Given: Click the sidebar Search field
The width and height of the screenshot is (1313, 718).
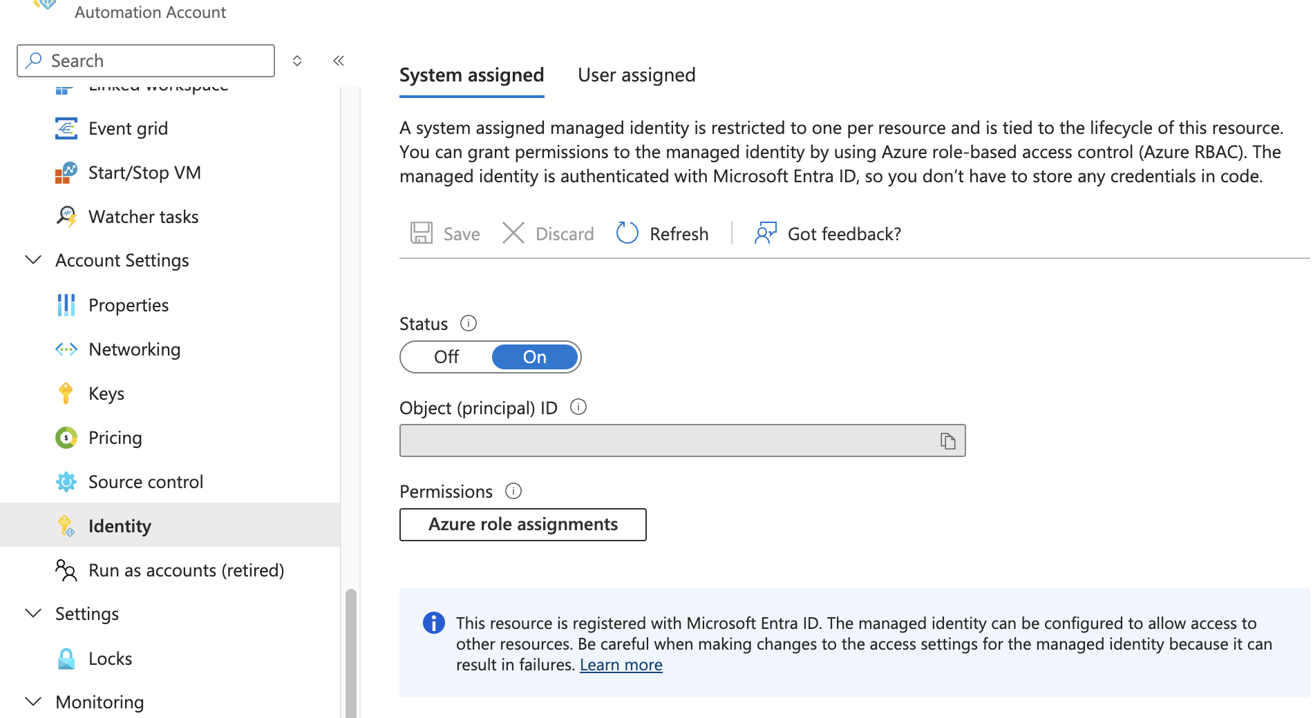Looking at the screenshot, I should coord(146,61).
